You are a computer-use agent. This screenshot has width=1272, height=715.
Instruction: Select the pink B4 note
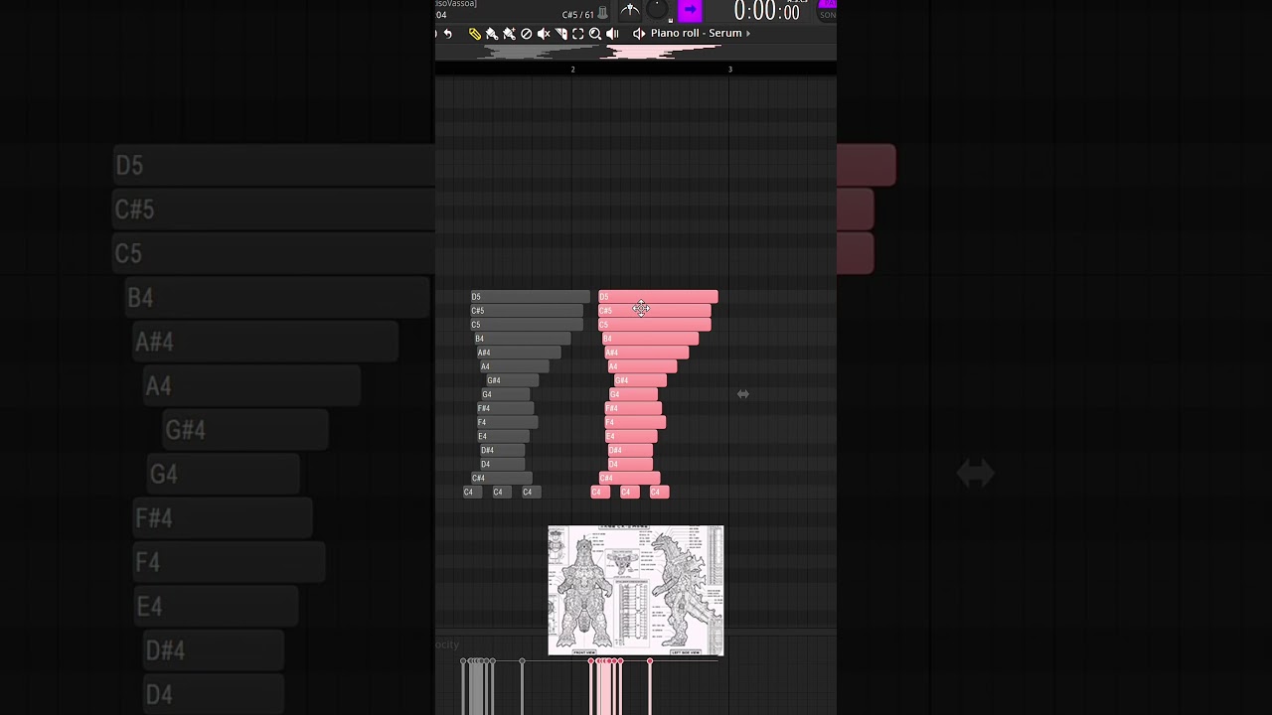650,339
